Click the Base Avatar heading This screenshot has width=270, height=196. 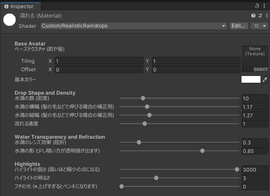[x=30, y=44]
